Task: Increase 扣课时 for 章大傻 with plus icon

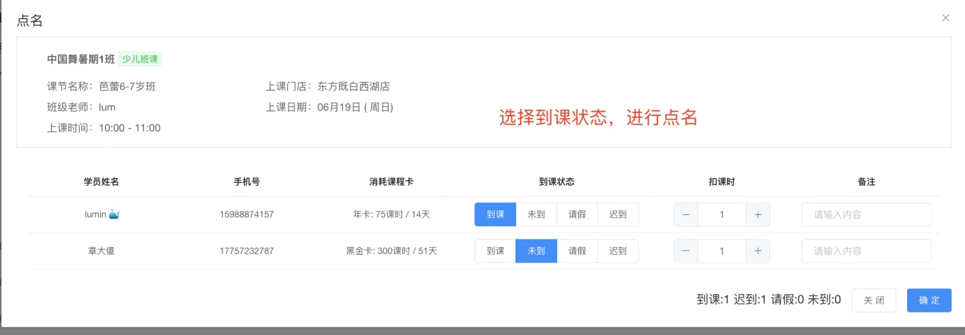Action: tap(757, 252)
